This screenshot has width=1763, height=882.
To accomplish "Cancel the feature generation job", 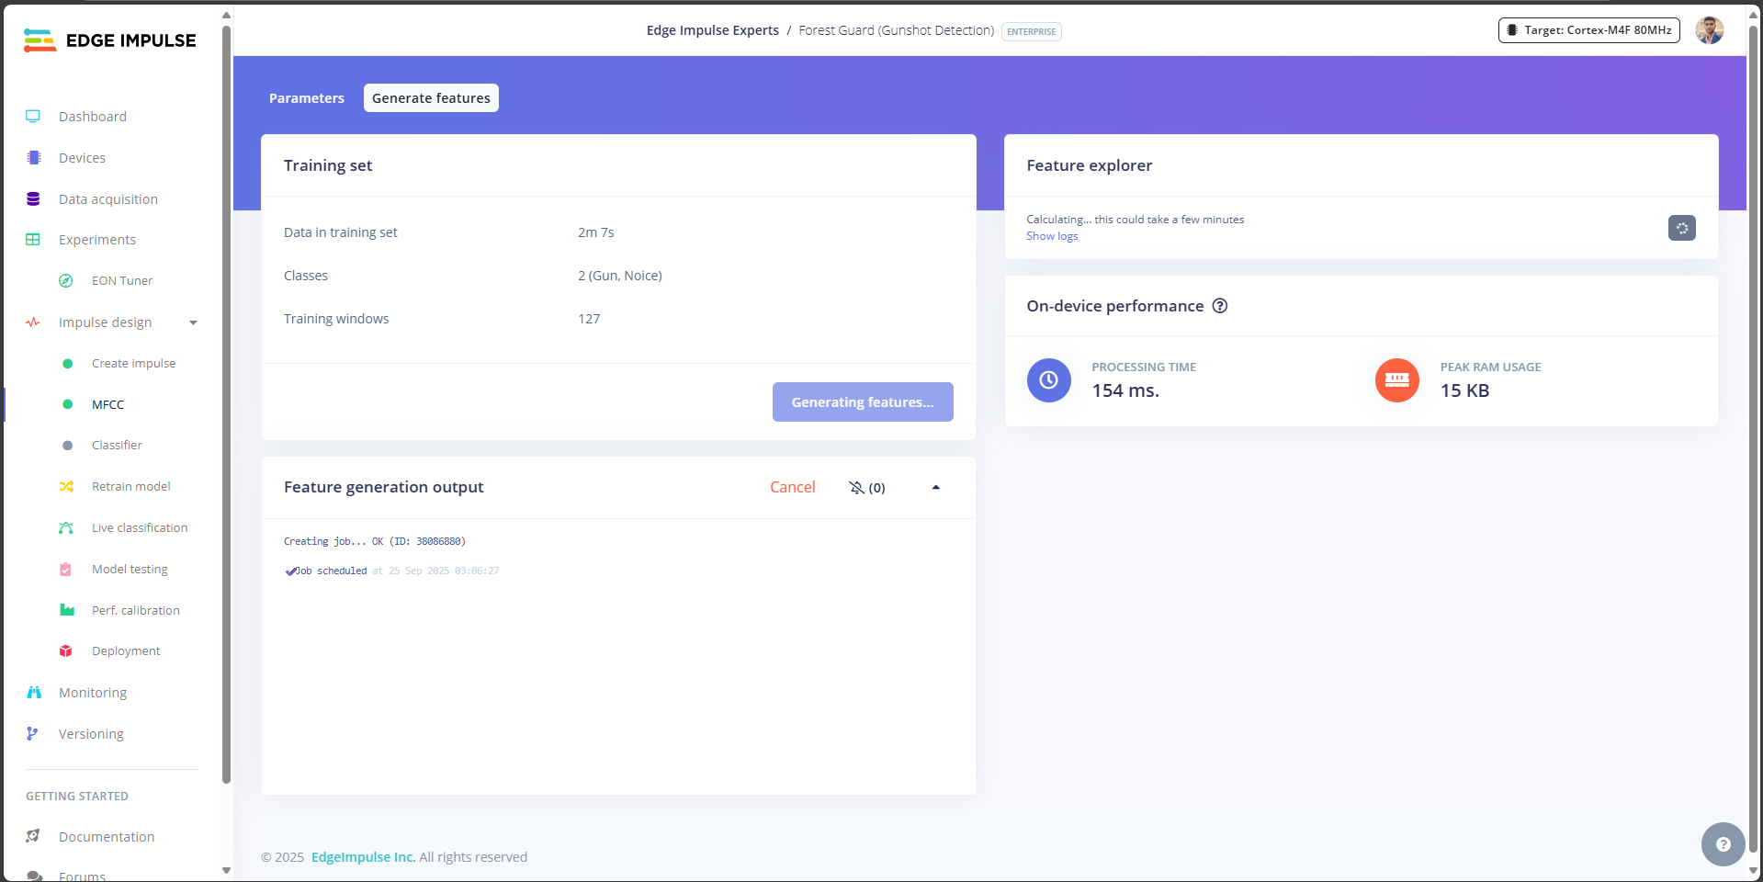I will (792, 487).
